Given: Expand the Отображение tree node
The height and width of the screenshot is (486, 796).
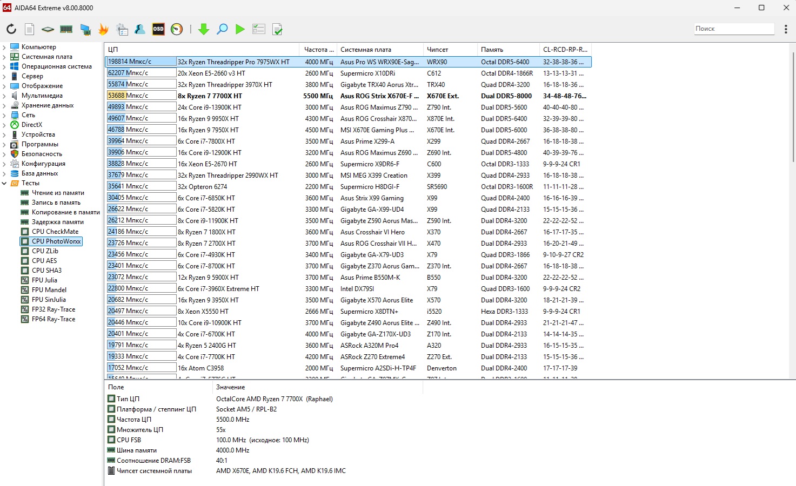Looking at the screenshot, I should pyautogui.click(x=4, y=86).
